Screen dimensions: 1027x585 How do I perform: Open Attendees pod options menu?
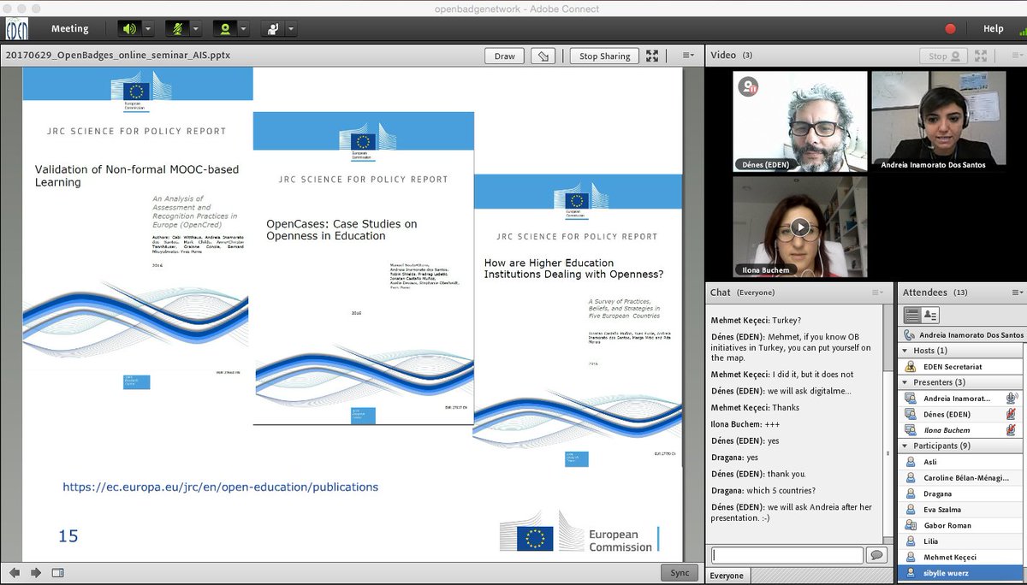click(1017, 292)
